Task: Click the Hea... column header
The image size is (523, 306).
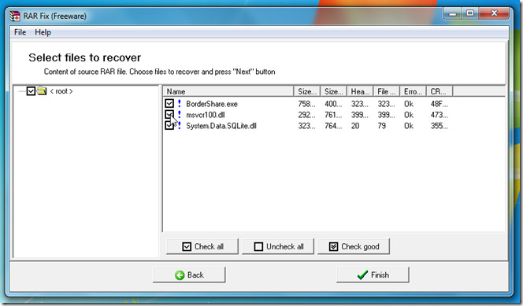Action: coord(360,91)
